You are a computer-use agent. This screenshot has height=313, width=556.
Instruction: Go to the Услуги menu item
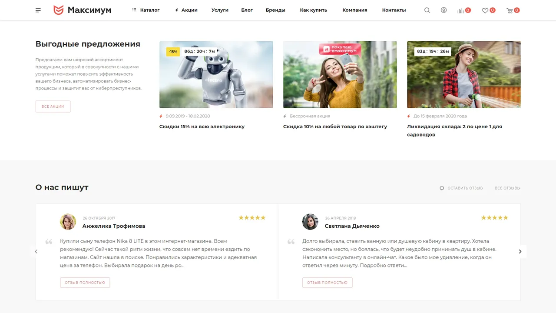(220, 10)
